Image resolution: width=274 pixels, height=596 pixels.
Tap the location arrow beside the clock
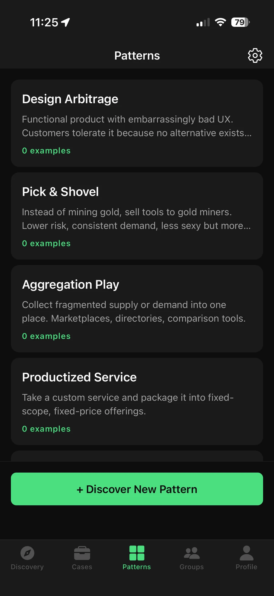click(65, 22)
